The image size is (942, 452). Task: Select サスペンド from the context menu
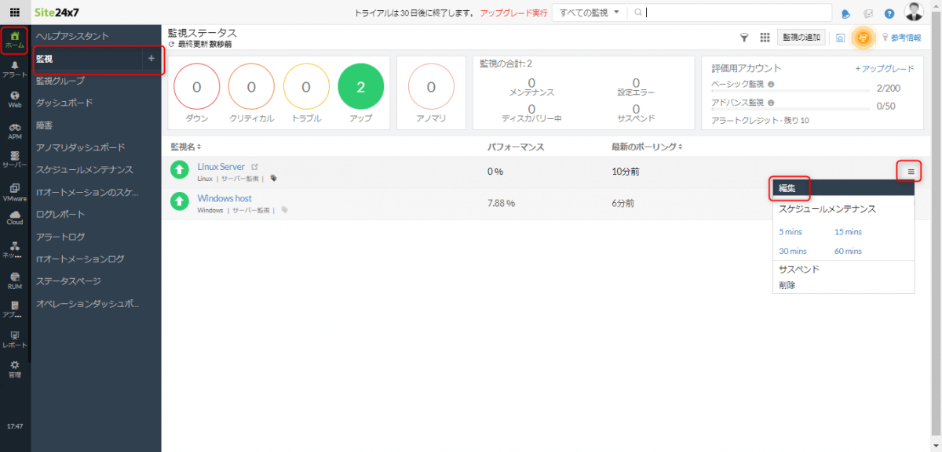799,269
